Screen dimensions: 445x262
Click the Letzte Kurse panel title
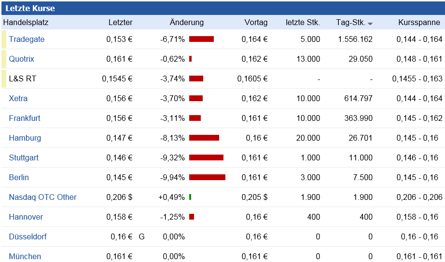point(30,8)
